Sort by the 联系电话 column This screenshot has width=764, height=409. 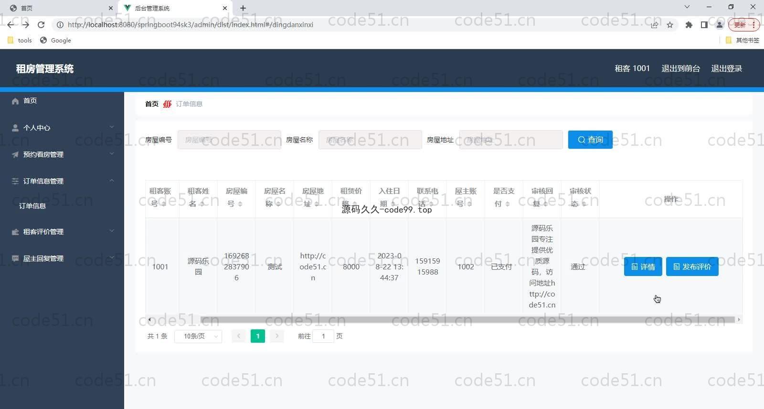coord(431,204)
